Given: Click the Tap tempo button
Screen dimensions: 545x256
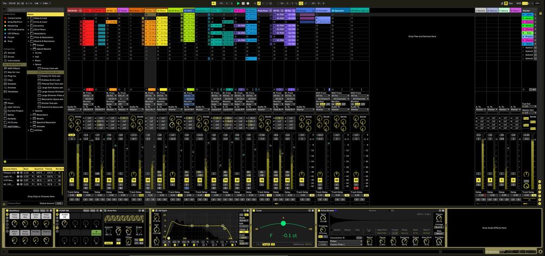Looking at the screenshot, I should click(4, 3).
